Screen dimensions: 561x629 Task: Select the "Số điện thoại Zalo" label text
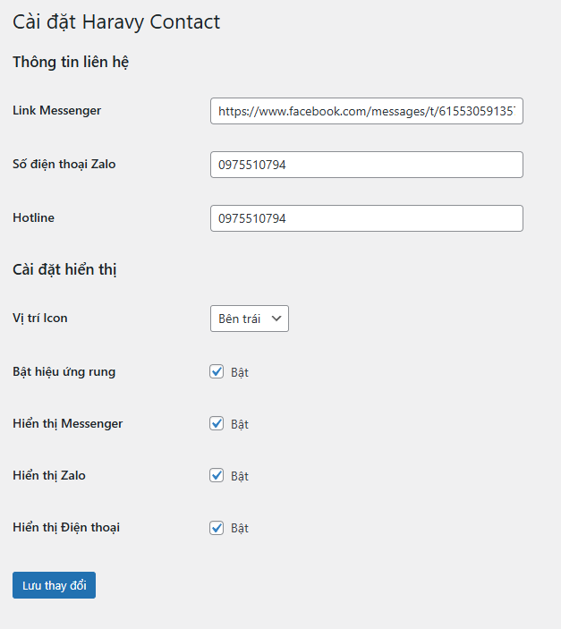pyautogui.click(x=64, y=164)
